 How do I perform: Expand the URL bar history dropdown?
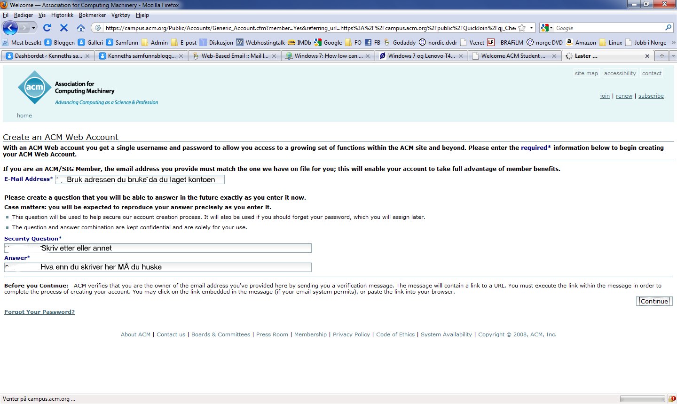pos(531,28)
